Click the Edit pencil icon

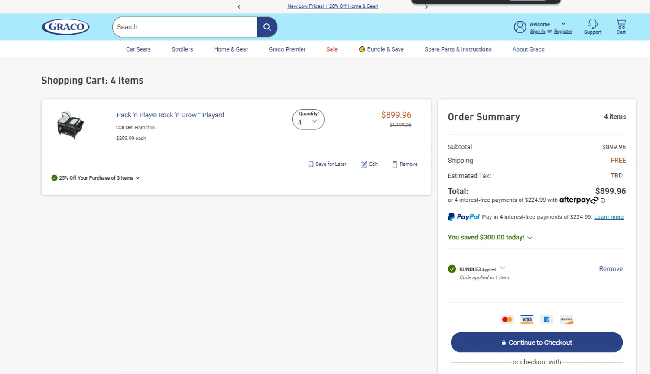[364, 164]
